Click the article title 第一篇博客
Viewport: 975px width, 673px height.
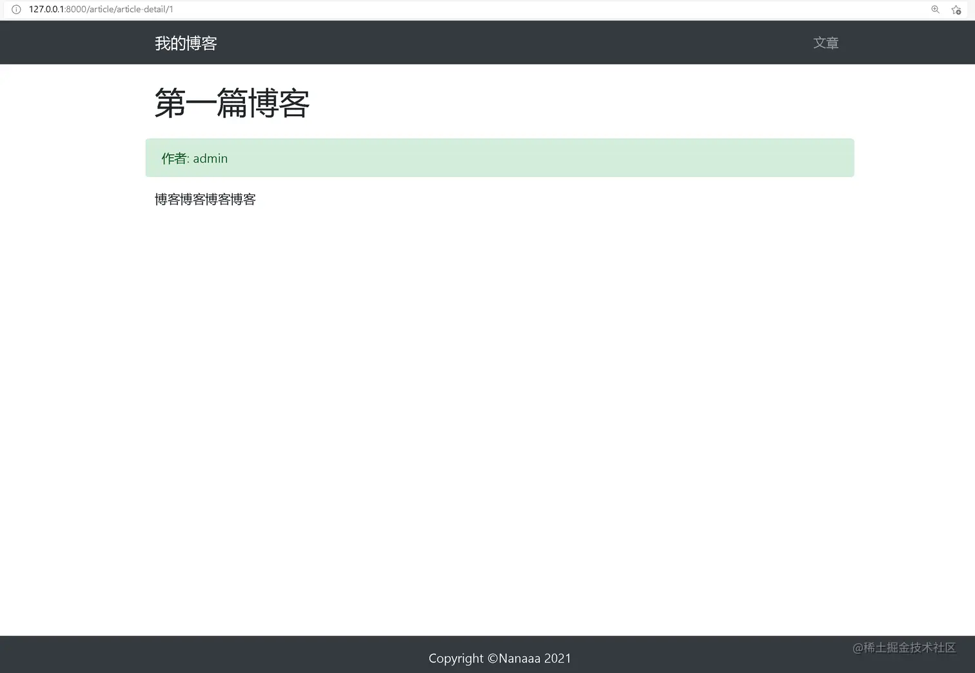pyautogui.click(x=232, y=103)
